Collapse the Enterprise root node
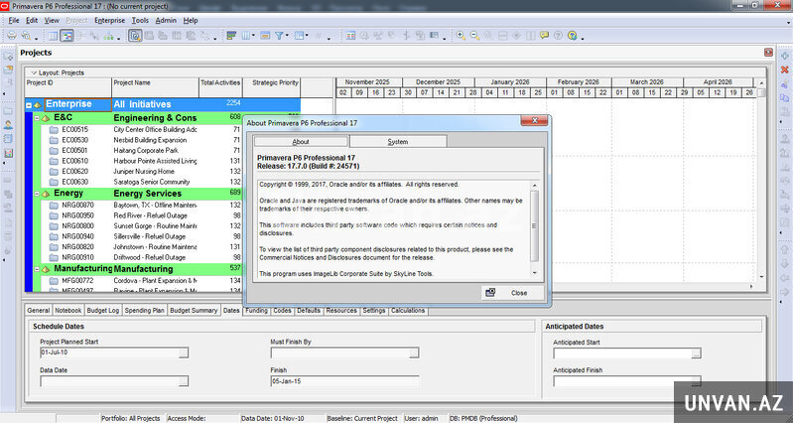The height and width of the screenshot is (423, 793). coord(29,104)
